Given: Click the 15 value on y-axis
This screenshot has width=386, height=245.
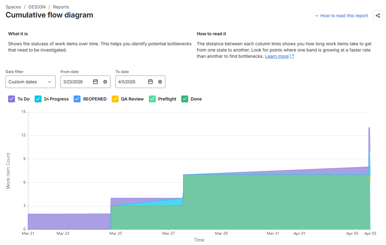Looking at the screenshot, I should (23, 112).
